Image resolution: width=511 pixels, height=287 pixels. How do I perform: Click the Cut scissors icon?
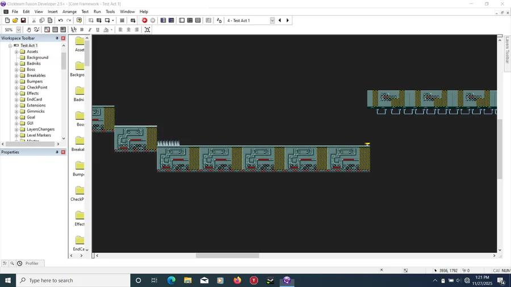point(33,20)
